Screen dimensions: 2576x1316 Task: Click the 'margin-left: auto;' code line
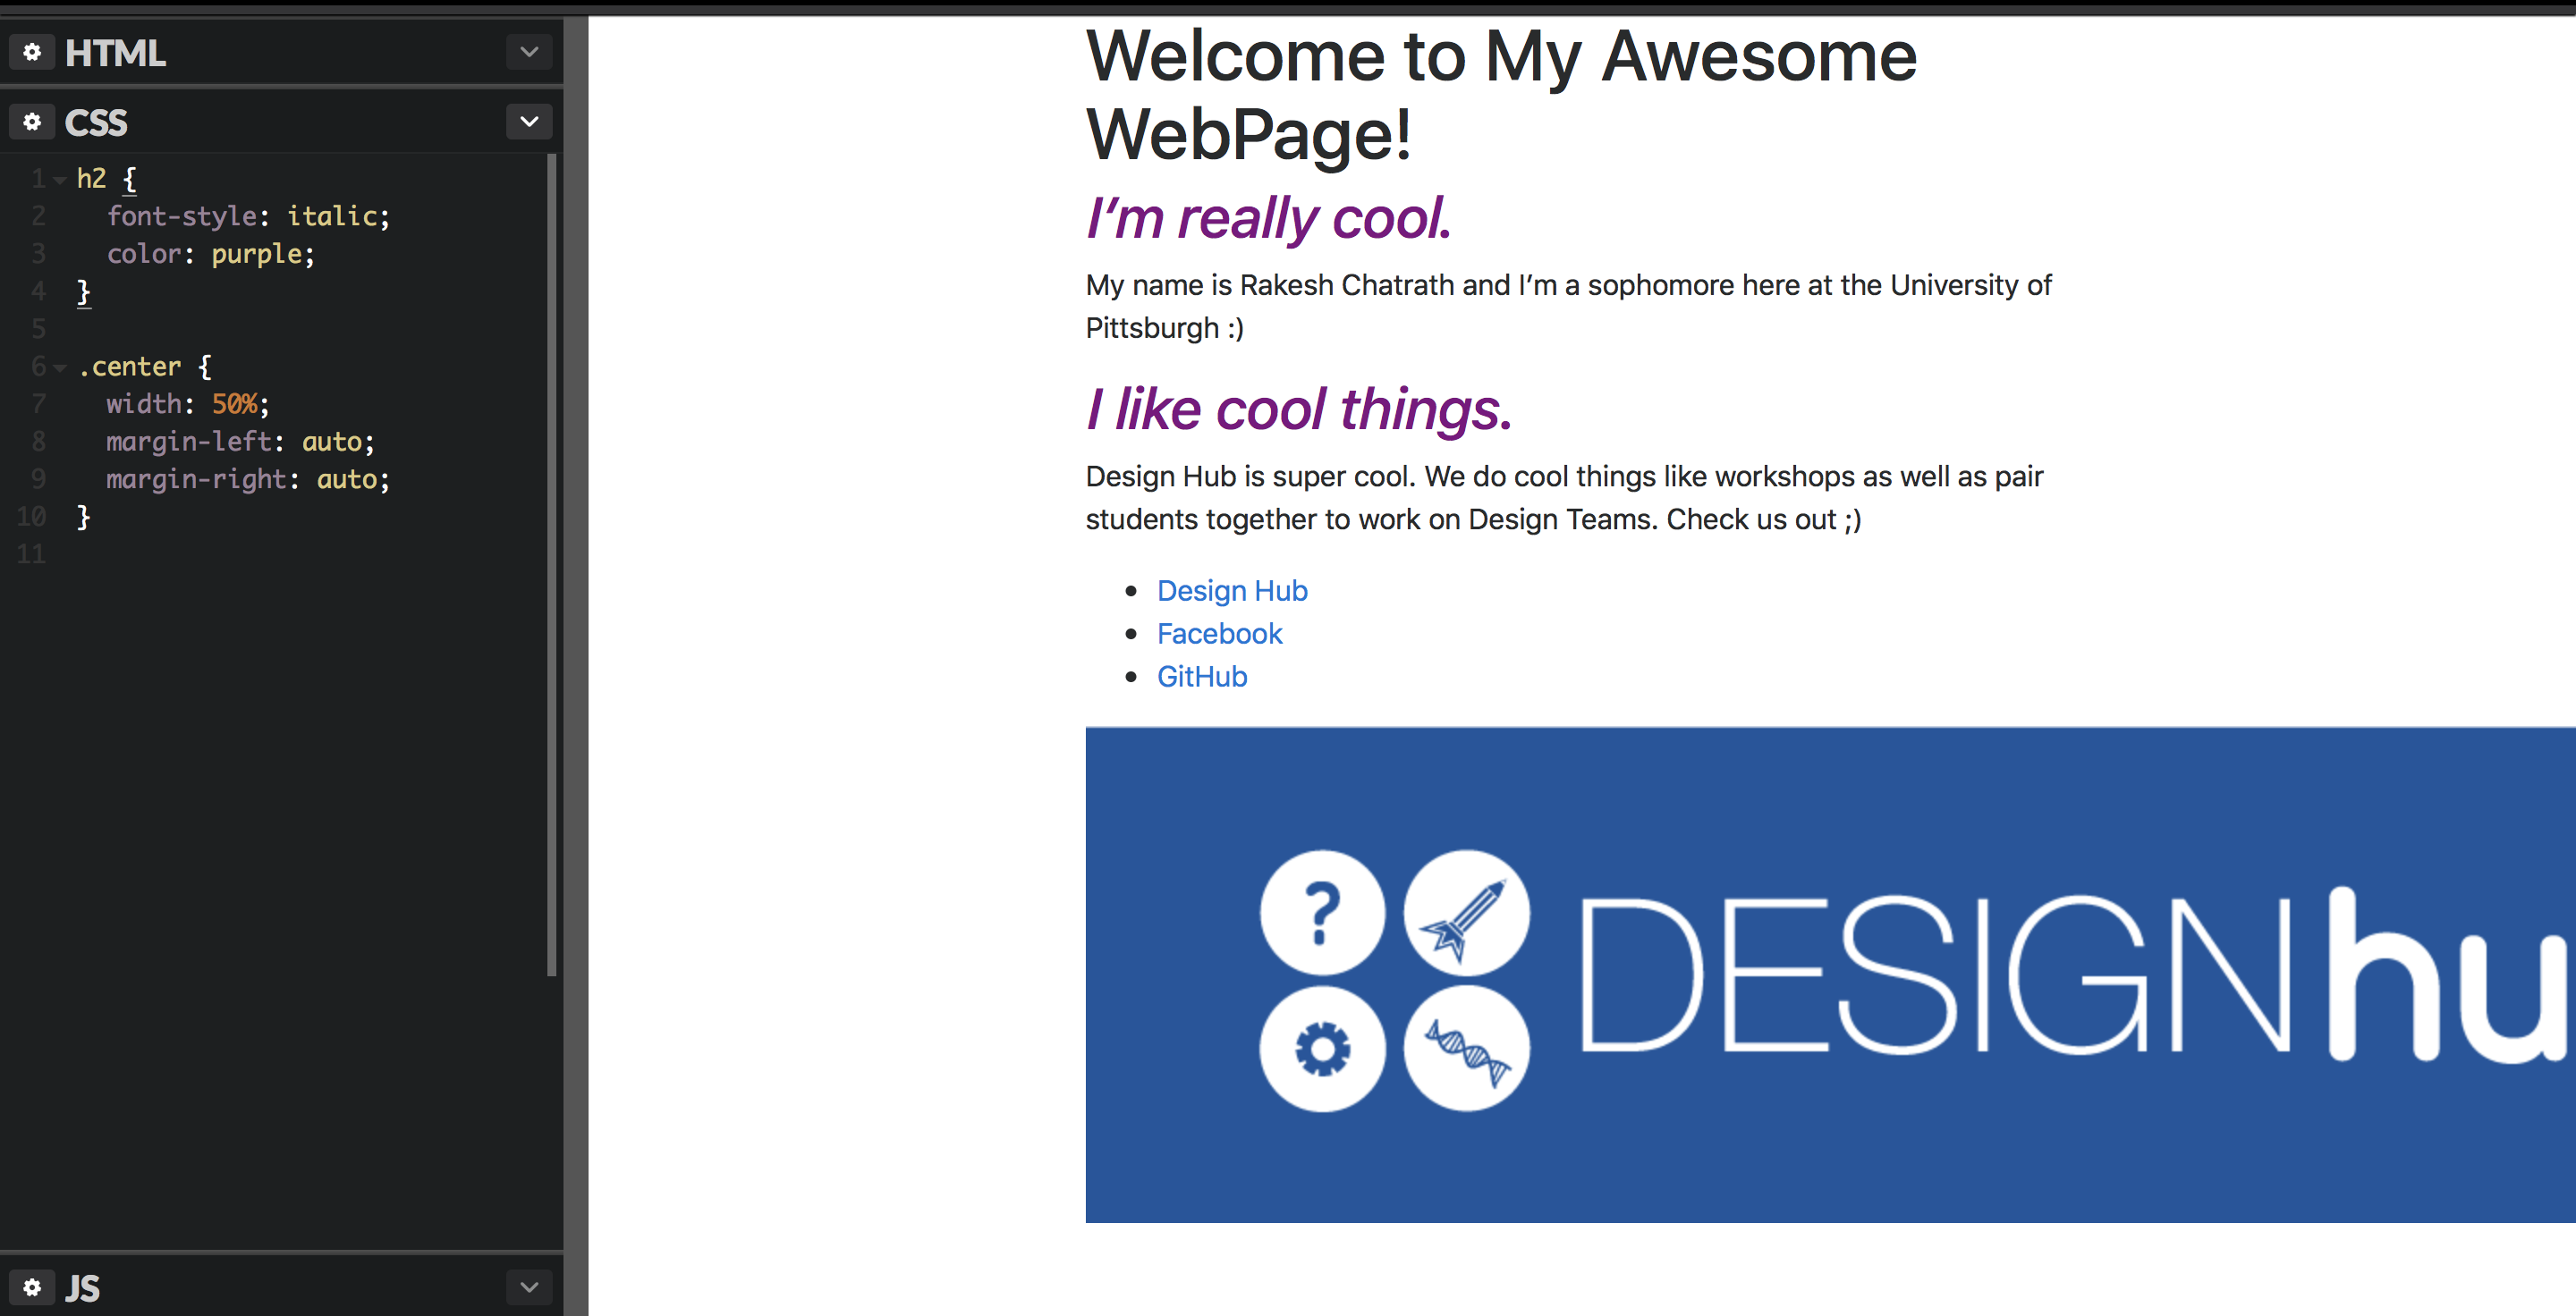click(x=240, y=442)
